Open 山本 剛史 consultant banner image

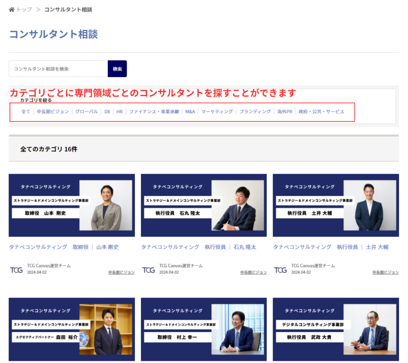click(x=72, y=205)
